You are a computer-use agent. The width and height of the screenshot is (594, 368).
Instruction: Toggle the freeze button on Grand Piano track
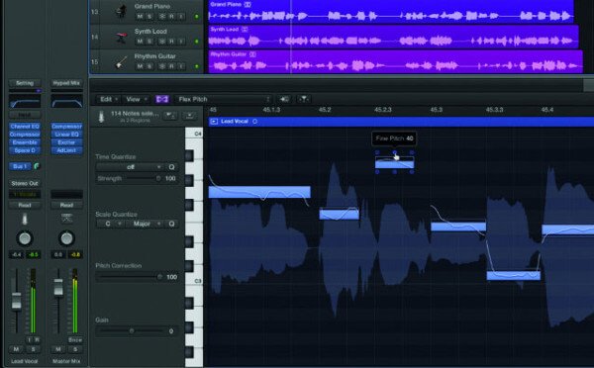click(x=162, y=17)
